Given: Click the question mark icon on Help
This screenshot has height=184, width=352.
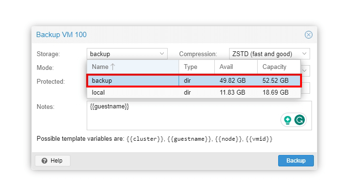Looking at the screenshot, I should coord(44,161).
